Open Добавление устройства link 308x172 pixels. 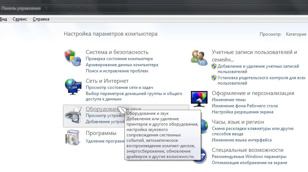tap(105, 122)
